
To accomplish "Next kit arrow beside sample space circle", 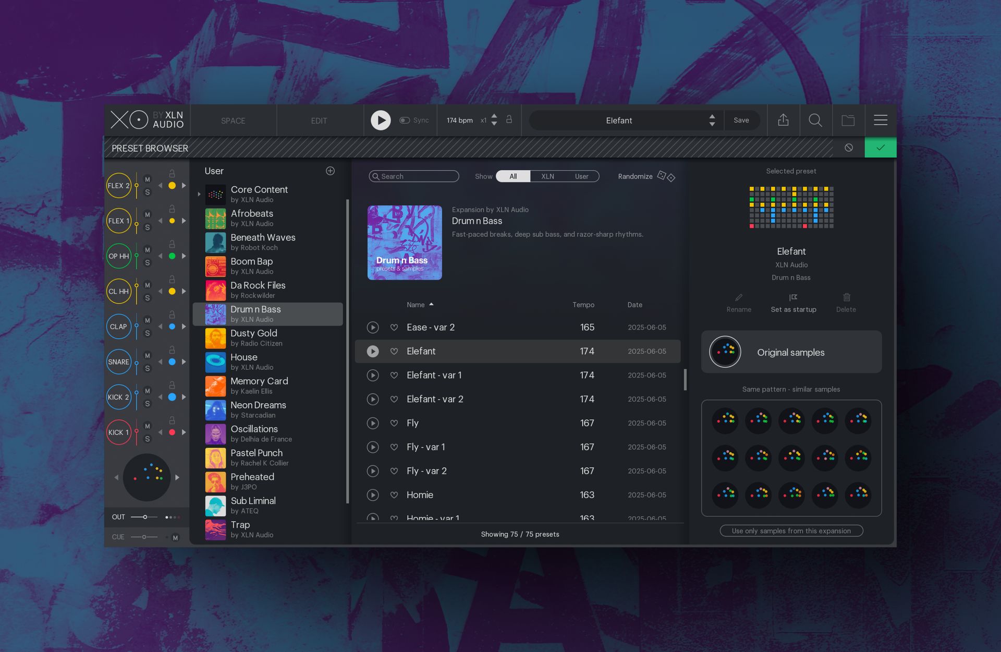I will 177,477.
